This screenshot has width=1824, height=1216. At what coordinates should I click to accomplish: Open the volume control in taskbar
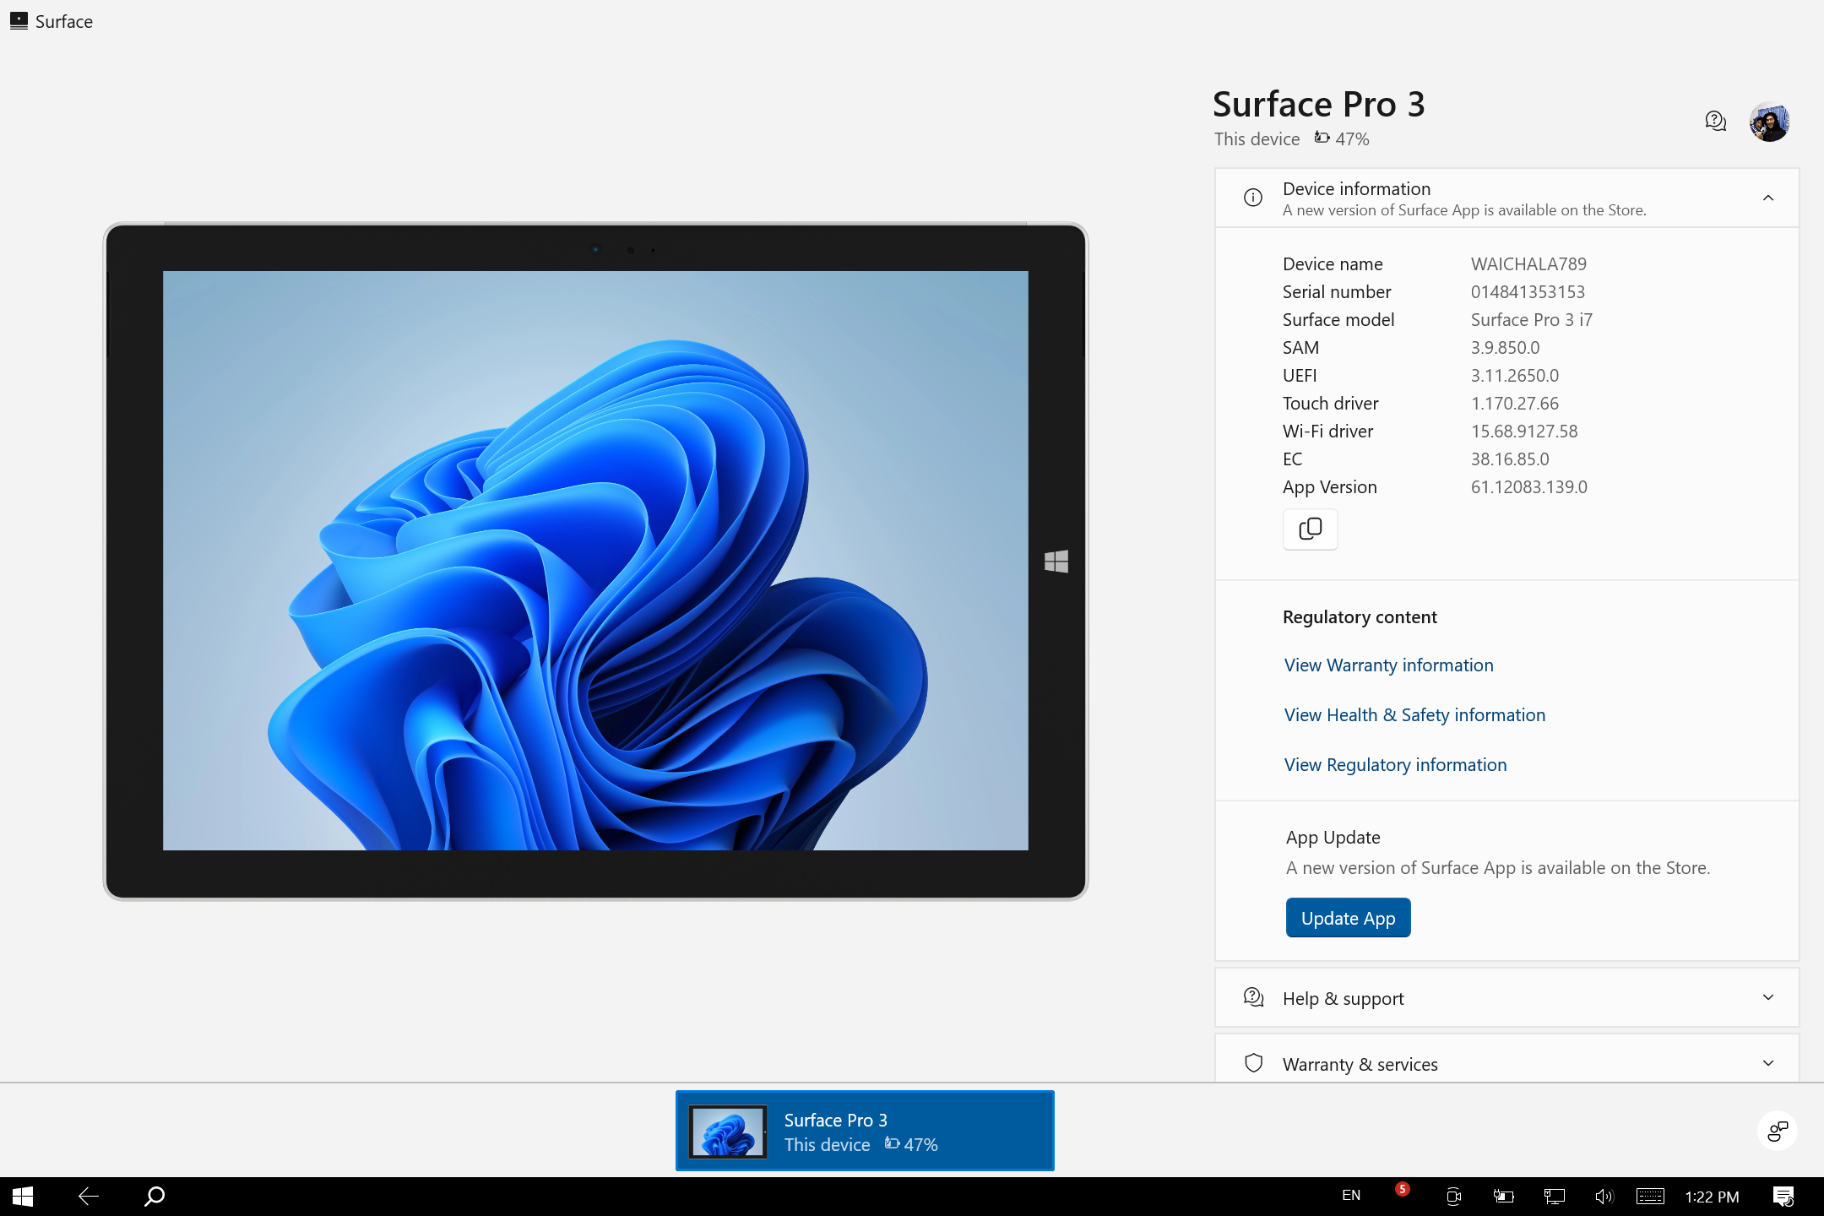pos(1604,1197)
